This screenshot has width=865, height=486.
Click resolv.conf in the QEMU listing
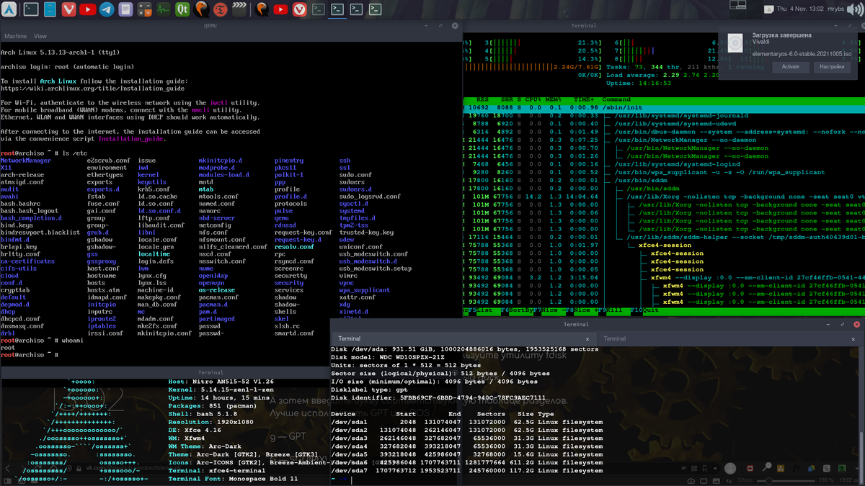[x=294, y=247]
